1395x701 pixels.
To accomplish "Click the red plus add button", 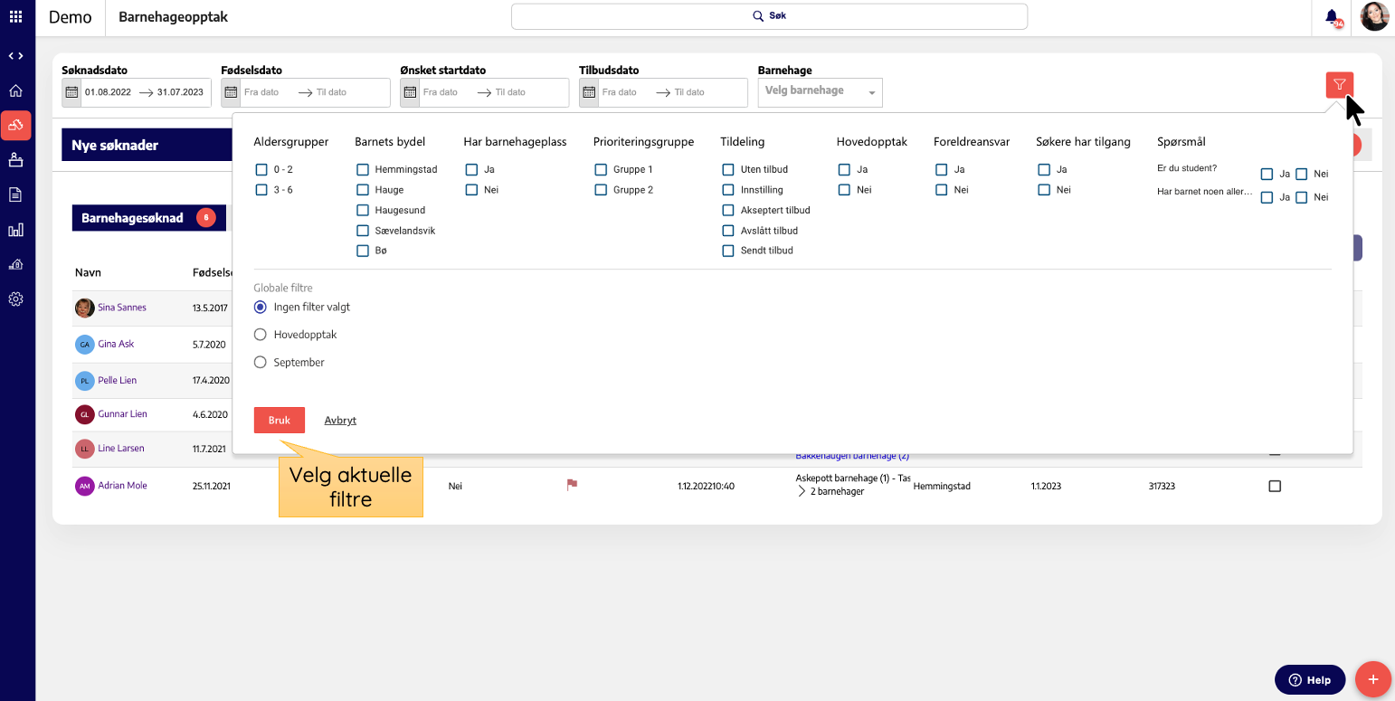I will pyautogui.click(x=1372, y=679).
